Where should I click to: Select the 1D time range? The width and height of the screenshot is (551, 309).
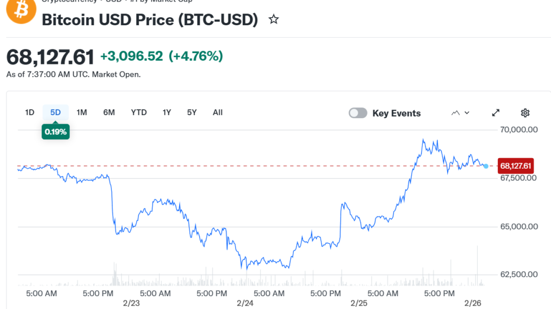point(30,112)
